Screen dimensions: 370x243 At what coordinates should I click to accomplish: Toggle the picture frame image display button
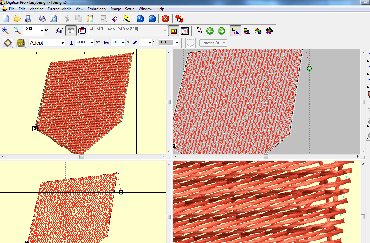174,31
